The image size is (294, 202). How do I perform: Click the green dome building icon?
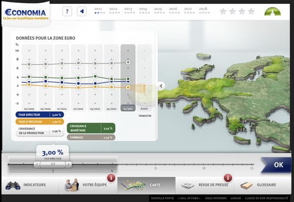(x=272, y=11)
